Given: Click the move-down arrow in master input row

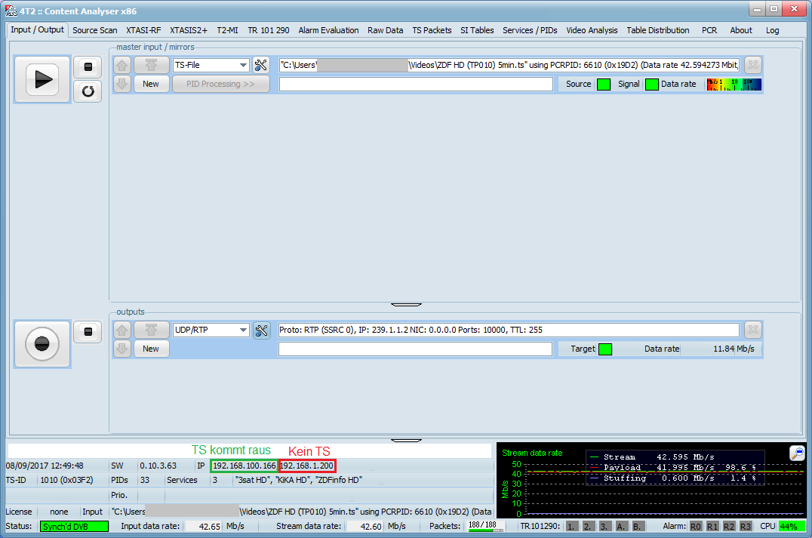Looking at the screenshot, I should (122, 84).
